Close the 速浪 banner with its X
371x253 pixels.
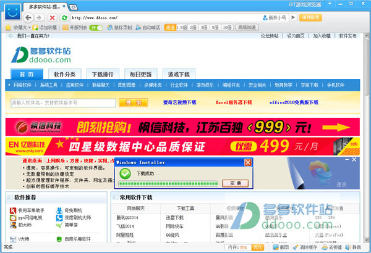click(x=354, y=160)
